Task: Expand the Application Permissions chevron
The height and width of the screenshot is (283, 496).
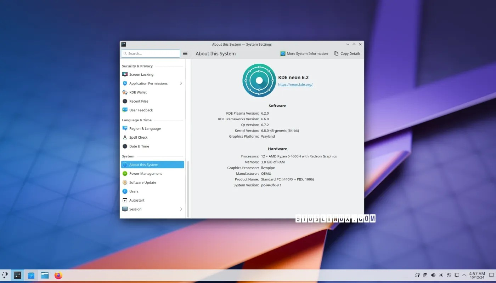Action: pyautogui.click(x=181, y=83)
